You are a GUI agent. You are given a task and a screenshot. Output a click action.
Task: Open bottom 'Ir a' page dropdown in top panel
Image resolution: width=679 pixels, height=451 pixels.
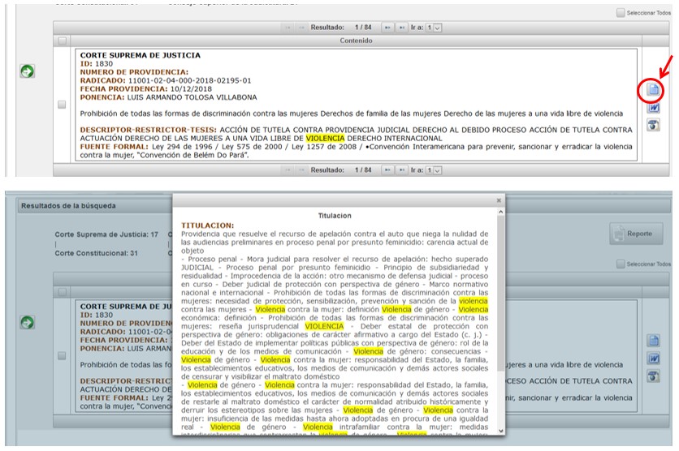(437, 170)
